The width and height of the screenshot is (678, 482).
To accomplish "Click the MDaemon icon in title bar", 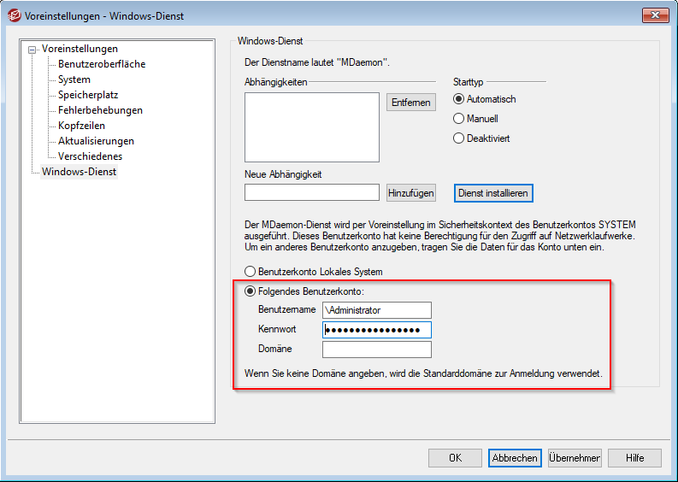I will tap(14, 15).
